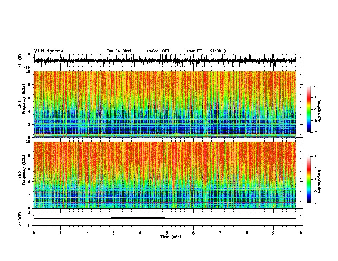Click the ch.1 voltage waveform trace panel

tap(167, 61)
